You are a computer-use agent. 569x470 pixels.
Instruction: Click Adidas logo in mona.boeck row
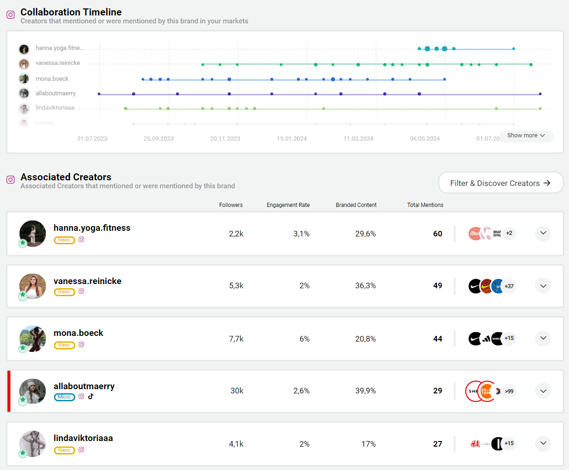click(x=486, y=339)
